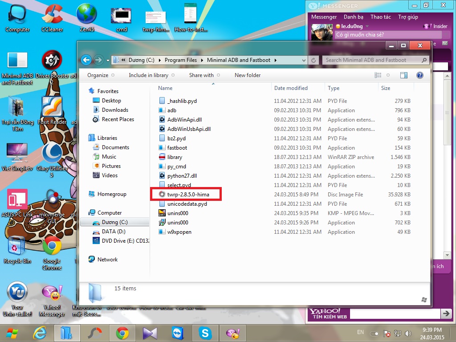Open the recent pages dropdown arrow
This screenshot has height=342, width=456.
(108, 61)
